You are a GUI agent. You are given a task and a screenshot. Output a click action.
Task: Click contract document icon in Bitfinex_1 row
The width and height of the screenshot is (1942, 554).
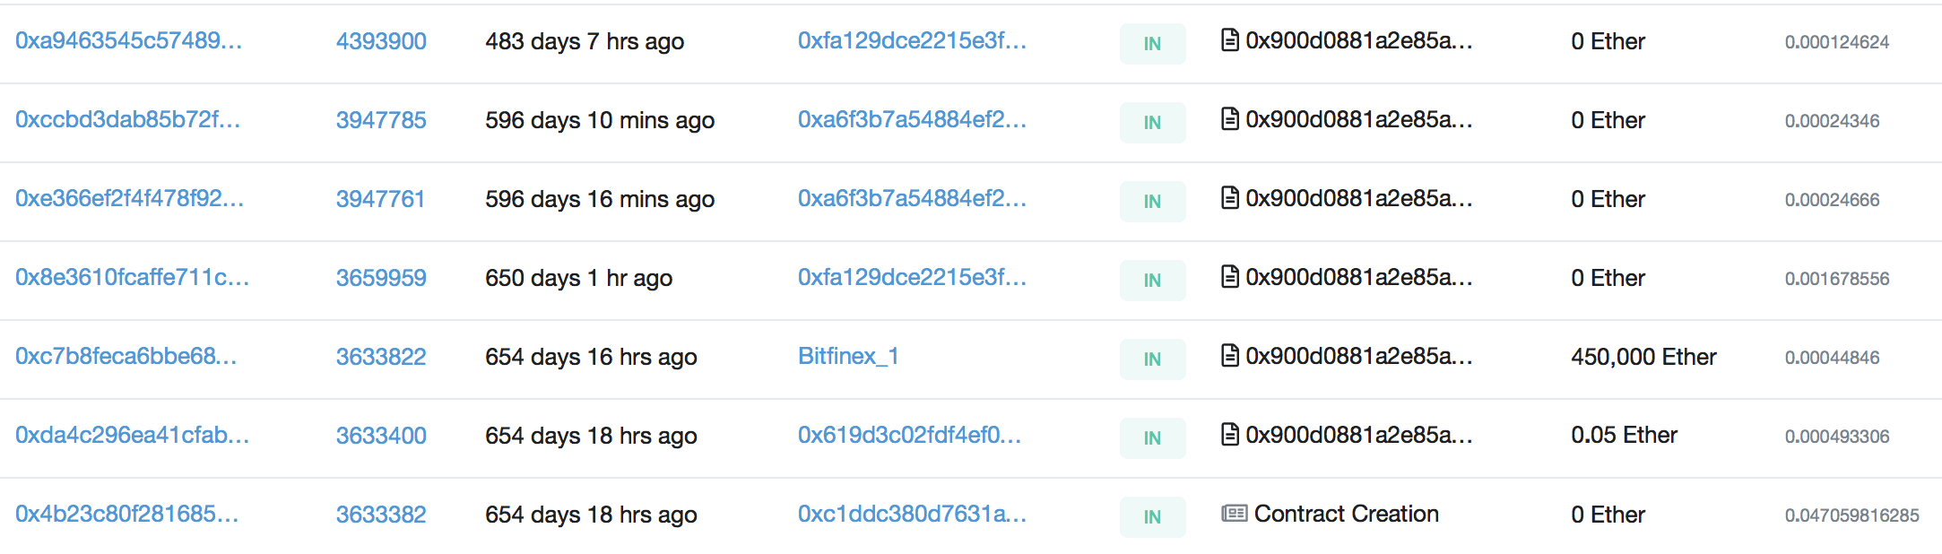(x=1231, y=356)
